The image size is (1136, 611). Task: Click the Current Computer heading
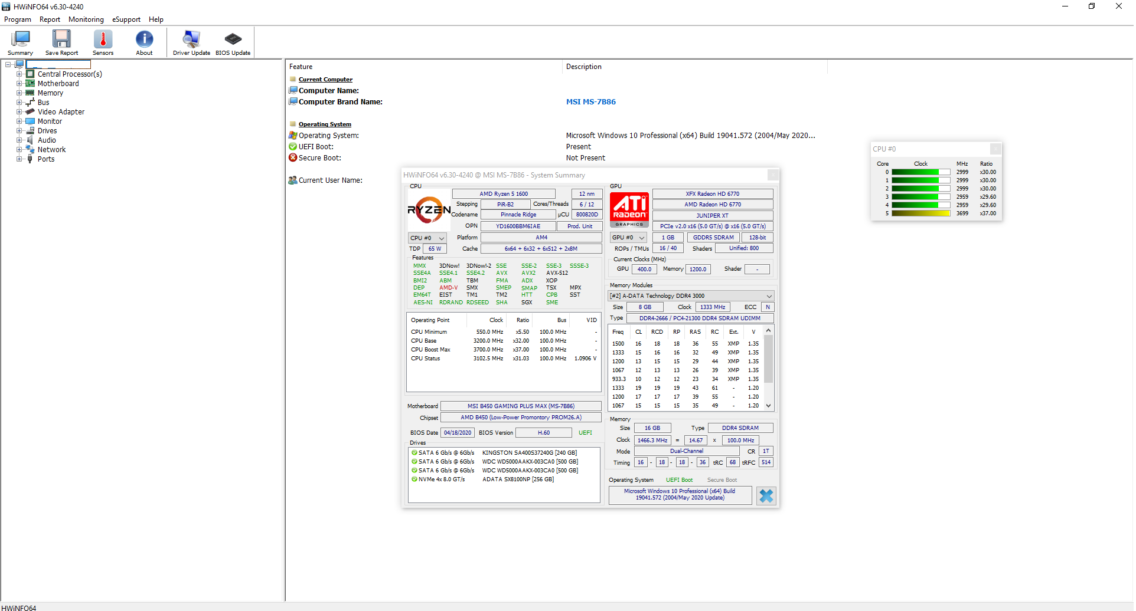pyautogui.click(x=325, y=80)
